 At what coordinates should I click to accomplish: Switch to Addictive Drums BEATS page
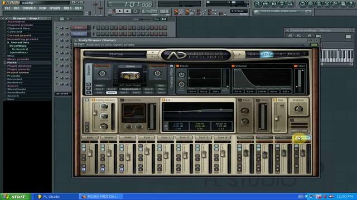294,54
